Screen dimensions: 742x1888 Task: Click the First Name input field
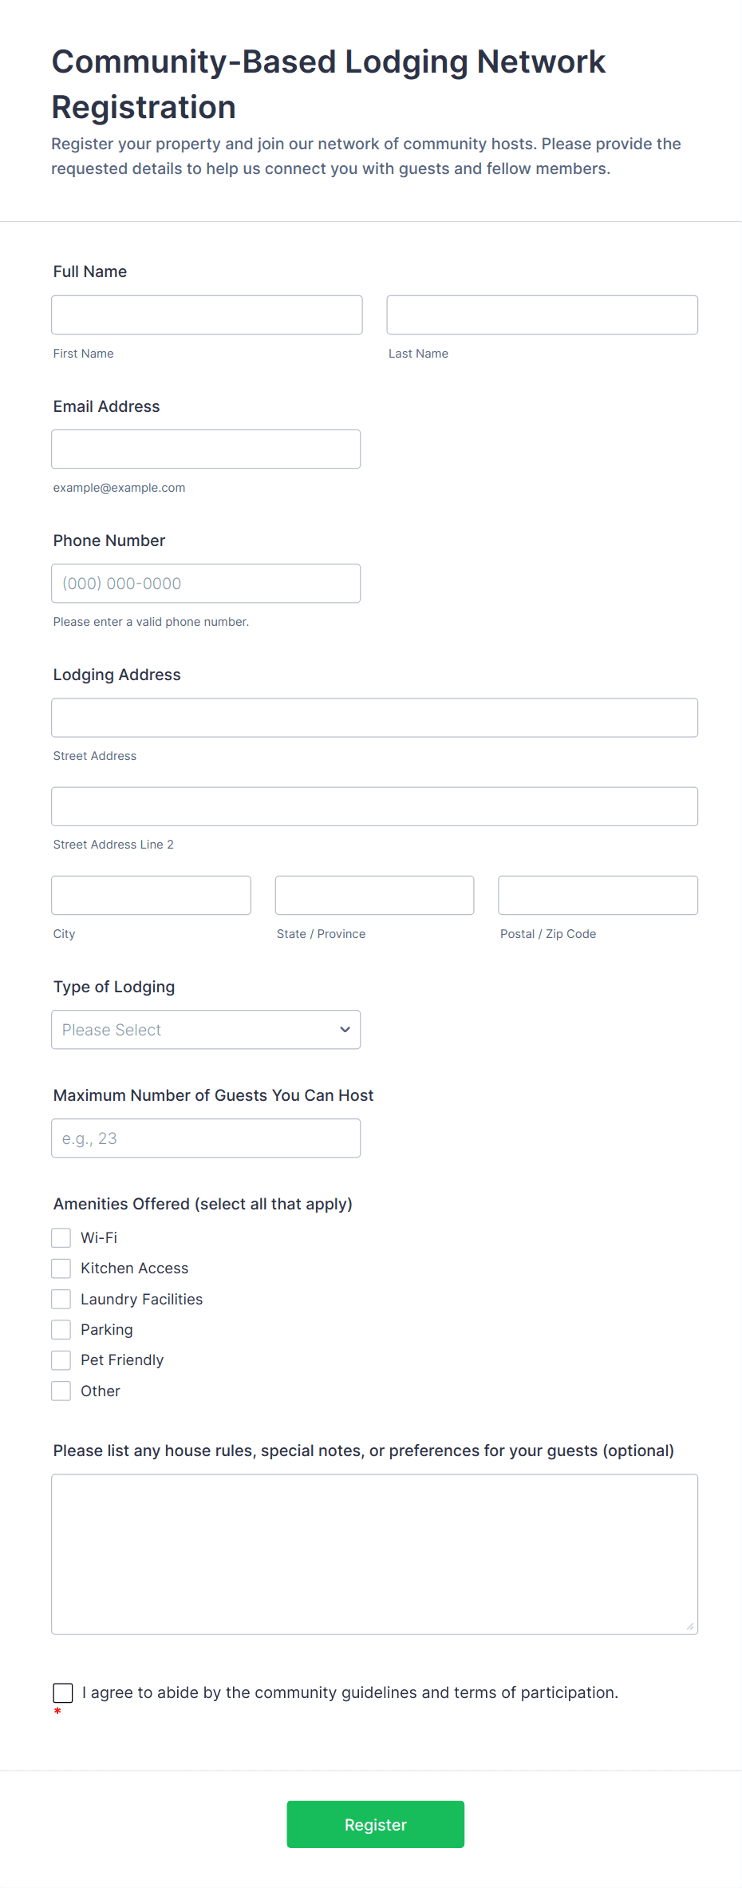click(x=207, y=315)
